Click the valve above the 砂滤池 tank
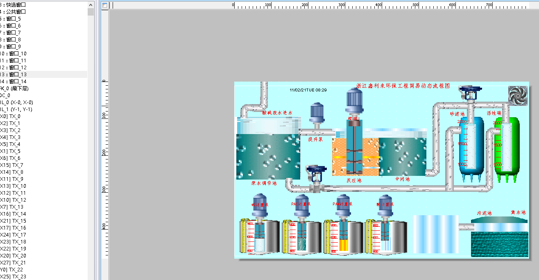The image size is (539, 280). (x=471, y=92)
